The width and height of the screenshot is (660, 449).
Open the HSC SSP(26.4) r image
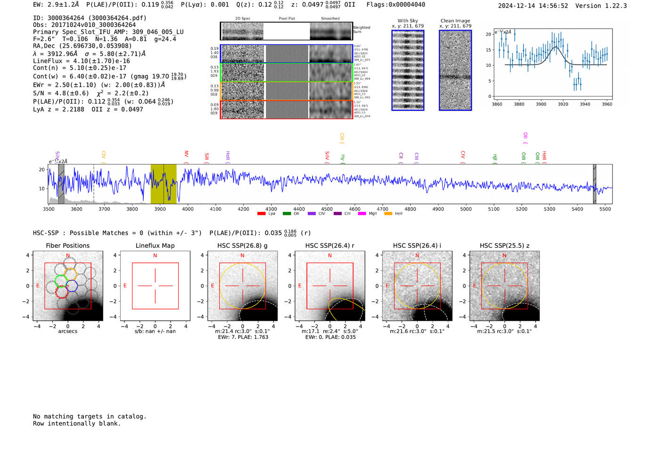tap(330, 286)
